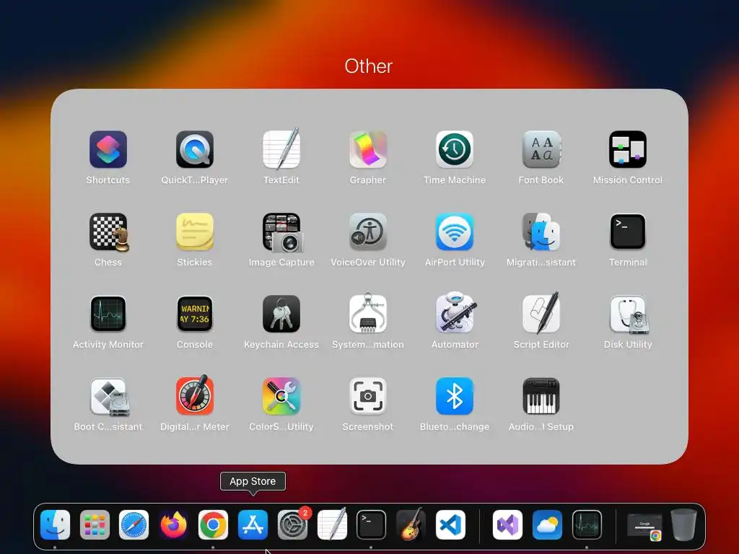739x554 pixels.
Task: Open Safari from the Dock
Action: (134, 525)
